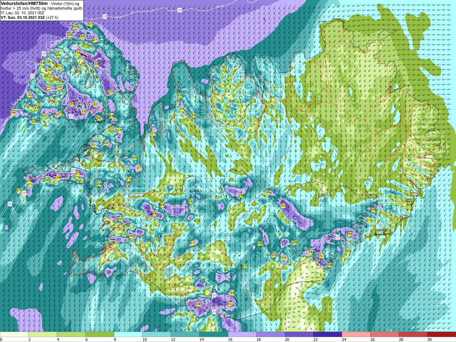Click the violet 20–22 scale swatch
Image resolution: width=456 pixels, height=342 pixels.
tap(299, 335)
